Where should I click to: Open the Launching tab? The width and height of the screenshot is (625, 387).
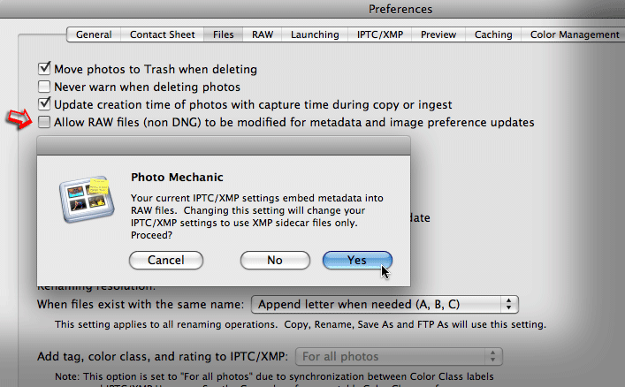pos(315,34)
